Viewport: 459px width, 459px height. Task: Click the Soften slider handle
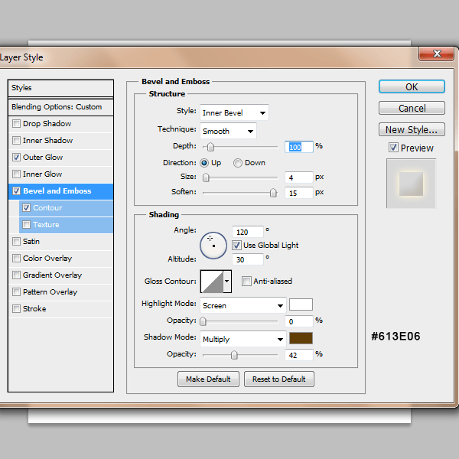pos(273,193)
